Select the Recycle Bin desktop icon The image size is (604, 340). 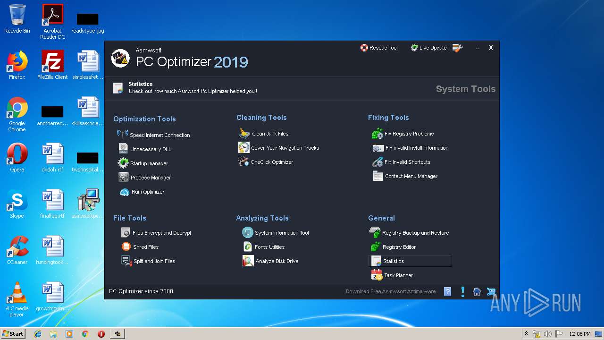pyautogui.click(x=17, y=19)
